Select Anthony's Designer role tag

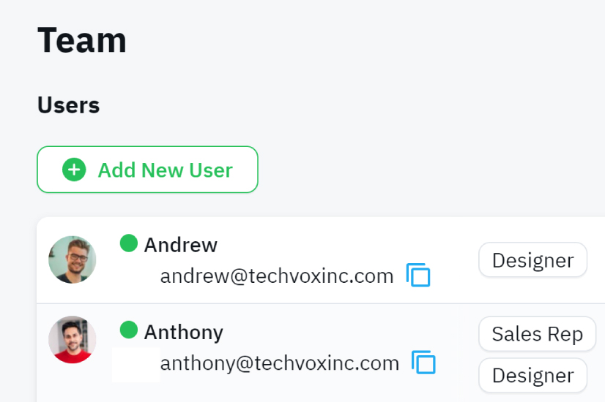coord(532,376)
